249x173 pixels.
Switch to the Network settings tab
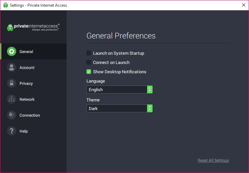[27, 99]
